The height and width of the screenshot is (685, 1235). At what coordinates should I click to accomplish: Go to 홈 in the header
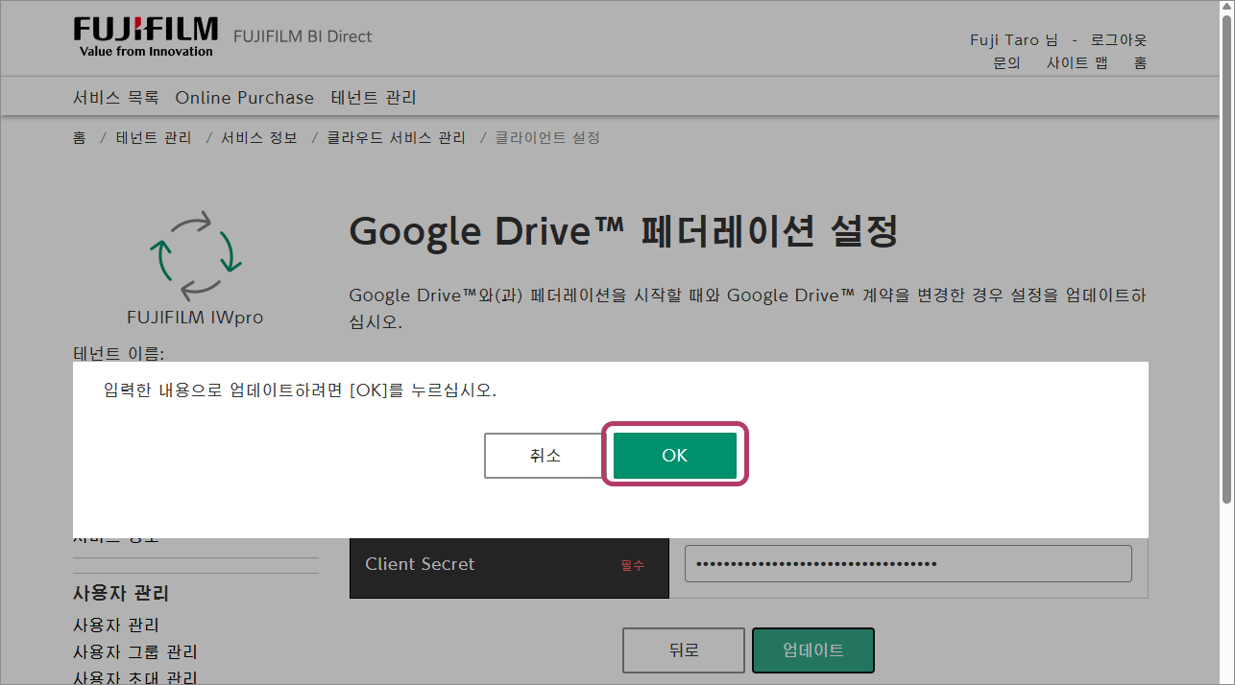click(1140, 63)
